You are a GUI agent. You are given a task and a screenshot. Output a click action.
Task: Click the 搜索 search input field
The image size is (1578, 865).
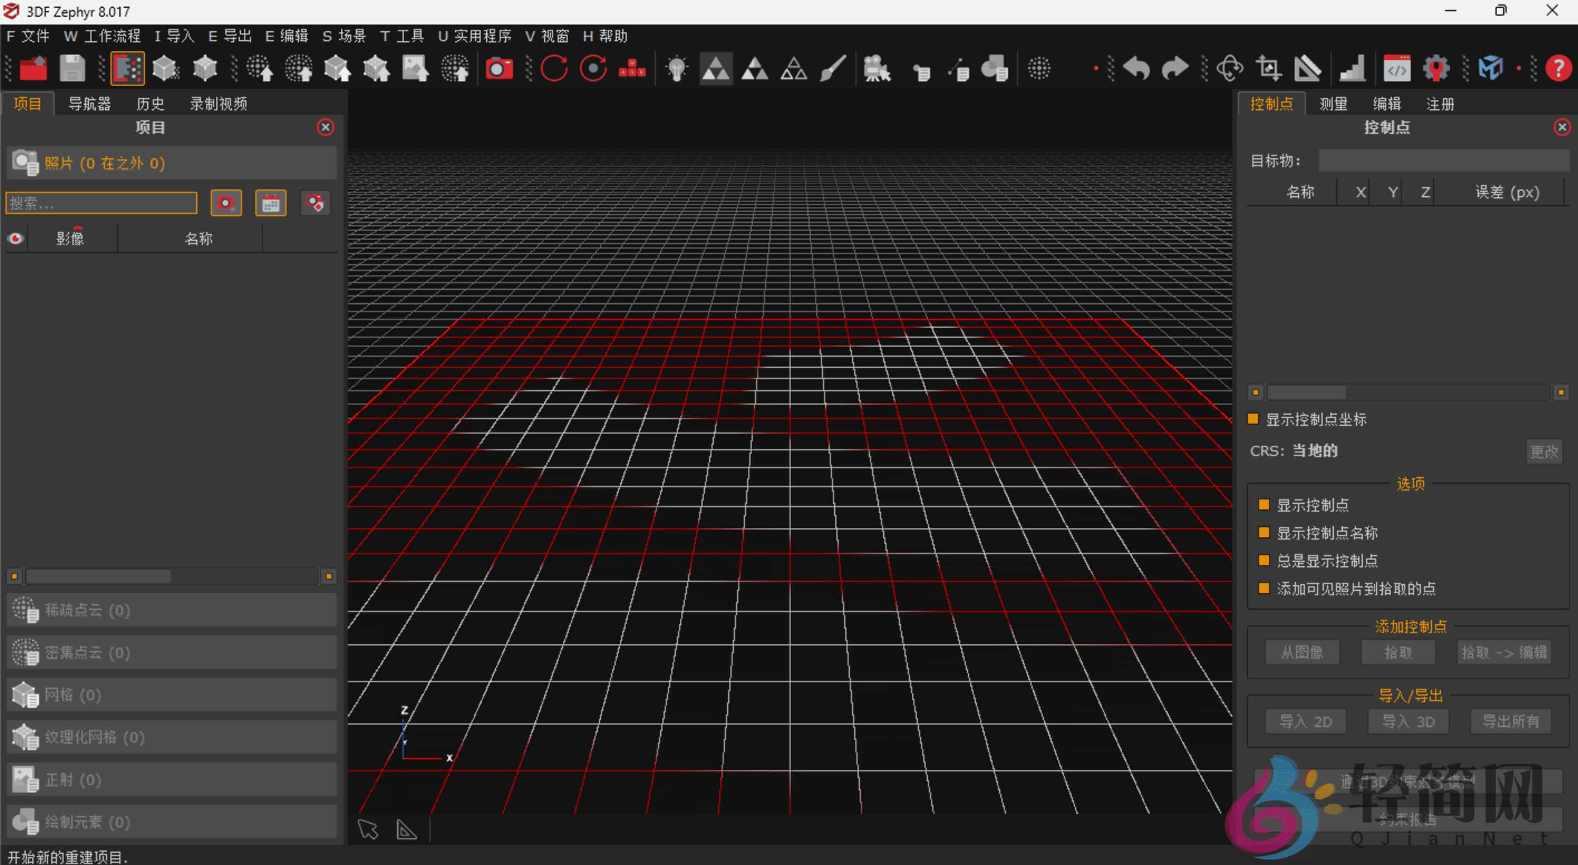[x=101, y=203]
